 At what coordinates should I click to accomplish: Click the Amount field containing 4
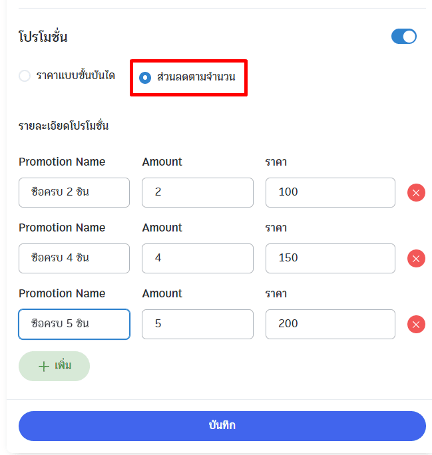pos(198,259)
